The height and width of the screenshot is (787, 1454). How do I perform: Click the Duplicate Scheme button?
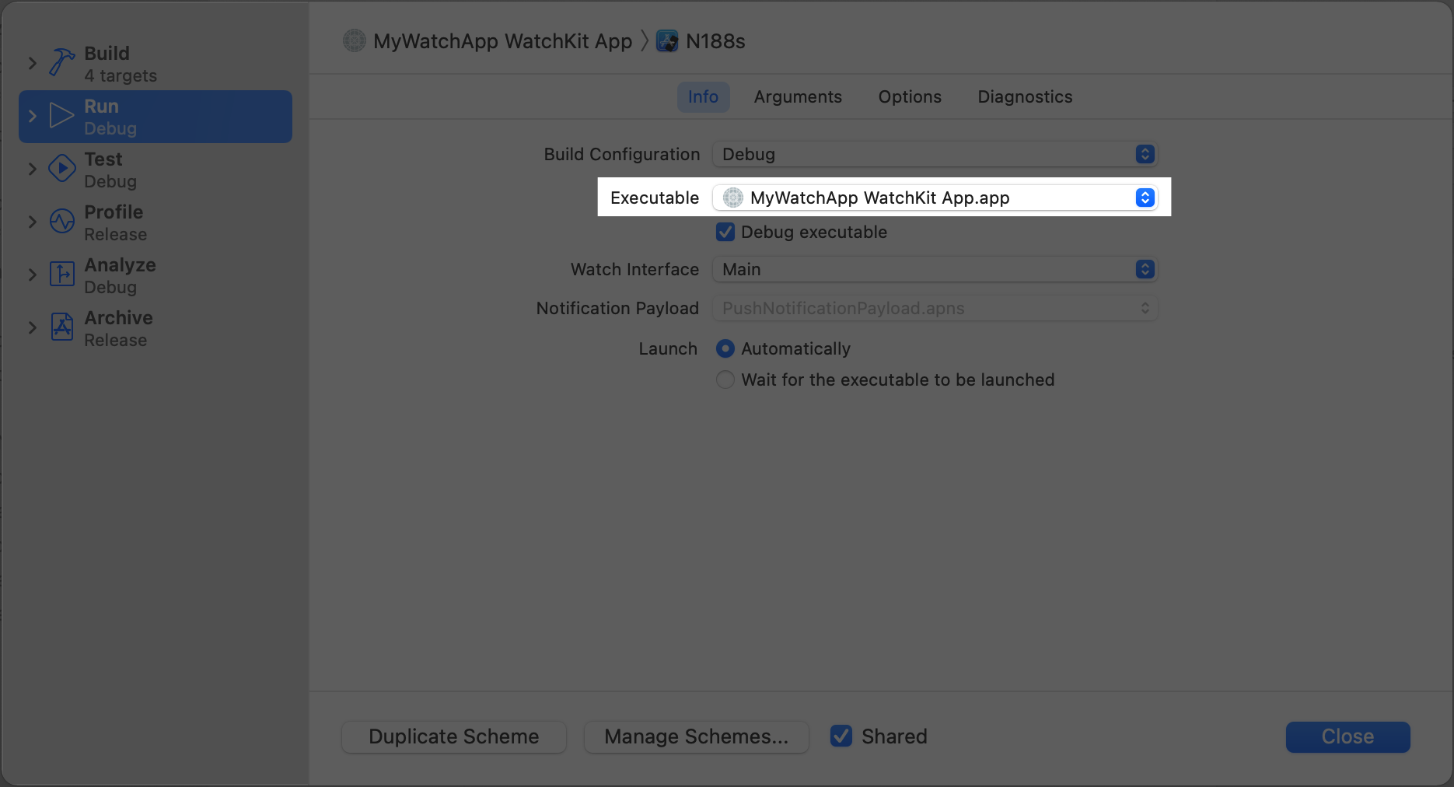[454, 737]
